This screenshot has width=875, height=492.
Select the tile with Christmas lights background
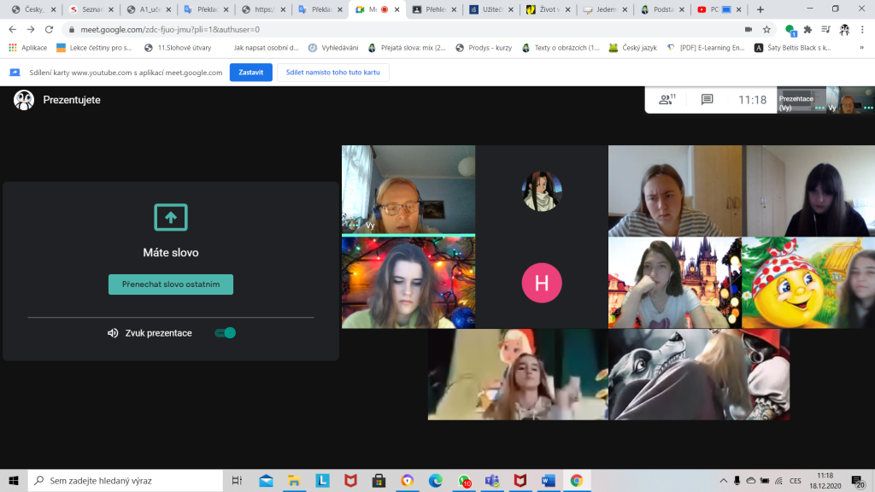pos(408,283)
